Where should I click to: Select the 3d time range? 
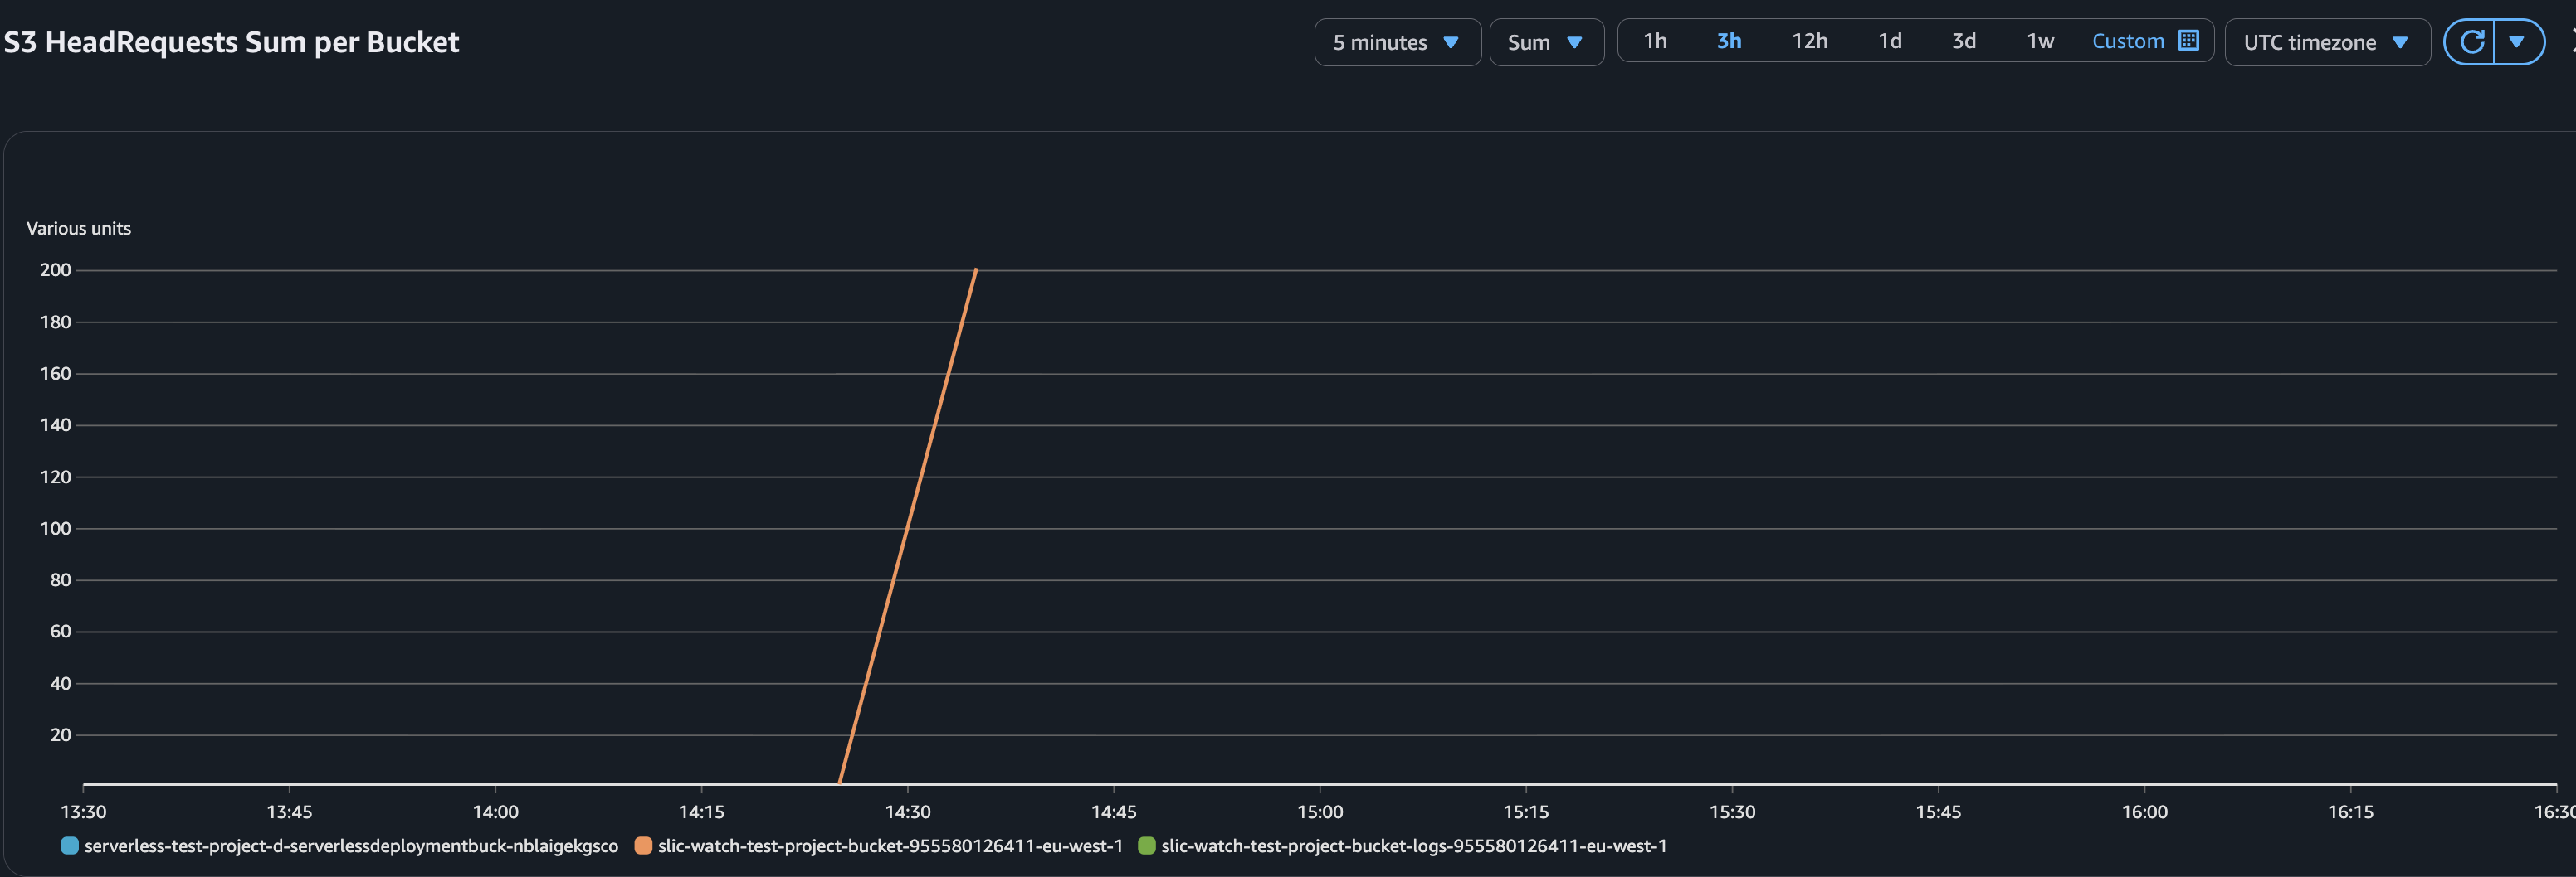1963,41
